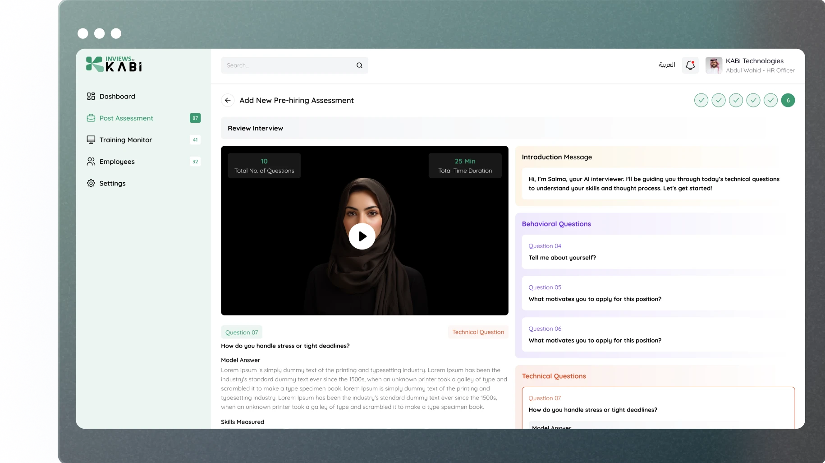Open notifications bell
The image size is (825, 463).
tap(690, 65)
